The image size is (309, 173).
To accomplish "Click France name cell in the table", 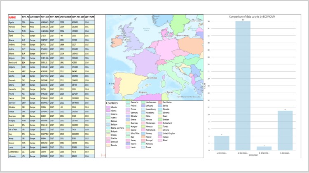I will (x=15, y=98).
